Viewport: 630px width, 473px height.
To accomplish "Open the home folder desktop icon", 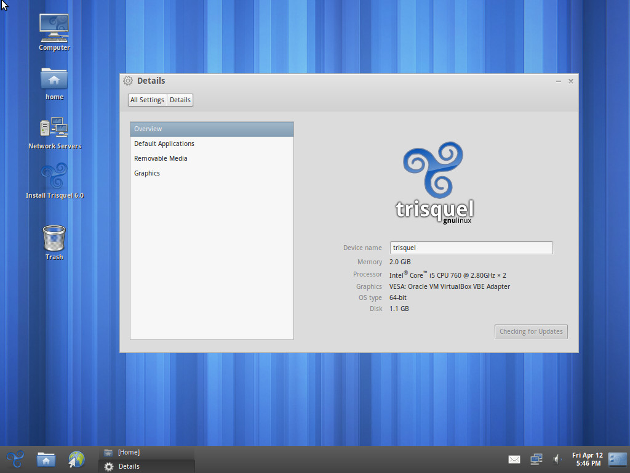I will click(54, 84).
